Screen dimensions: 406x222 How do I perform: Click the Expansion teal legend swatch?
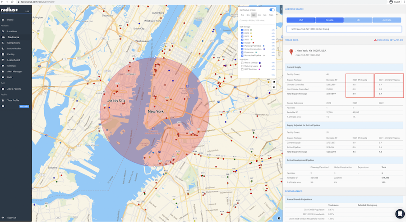click(256, 52)
